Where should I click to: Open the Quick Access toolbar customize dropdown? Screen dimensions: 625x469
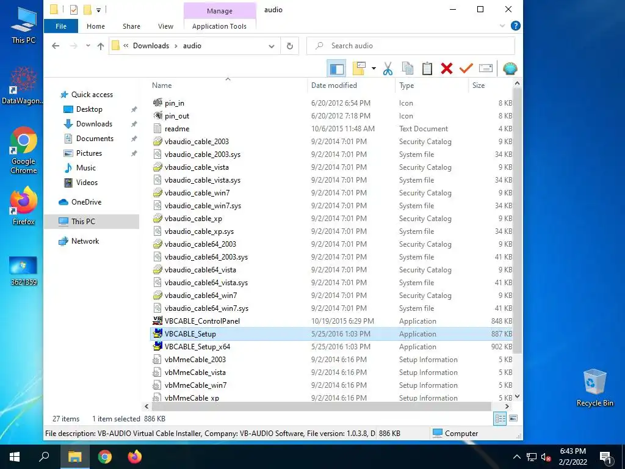98,10
